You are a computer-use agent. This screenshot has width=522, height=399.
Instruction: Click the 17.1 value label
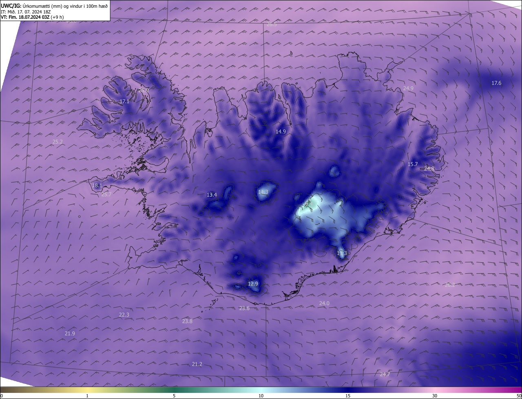(x=124, y=101)
